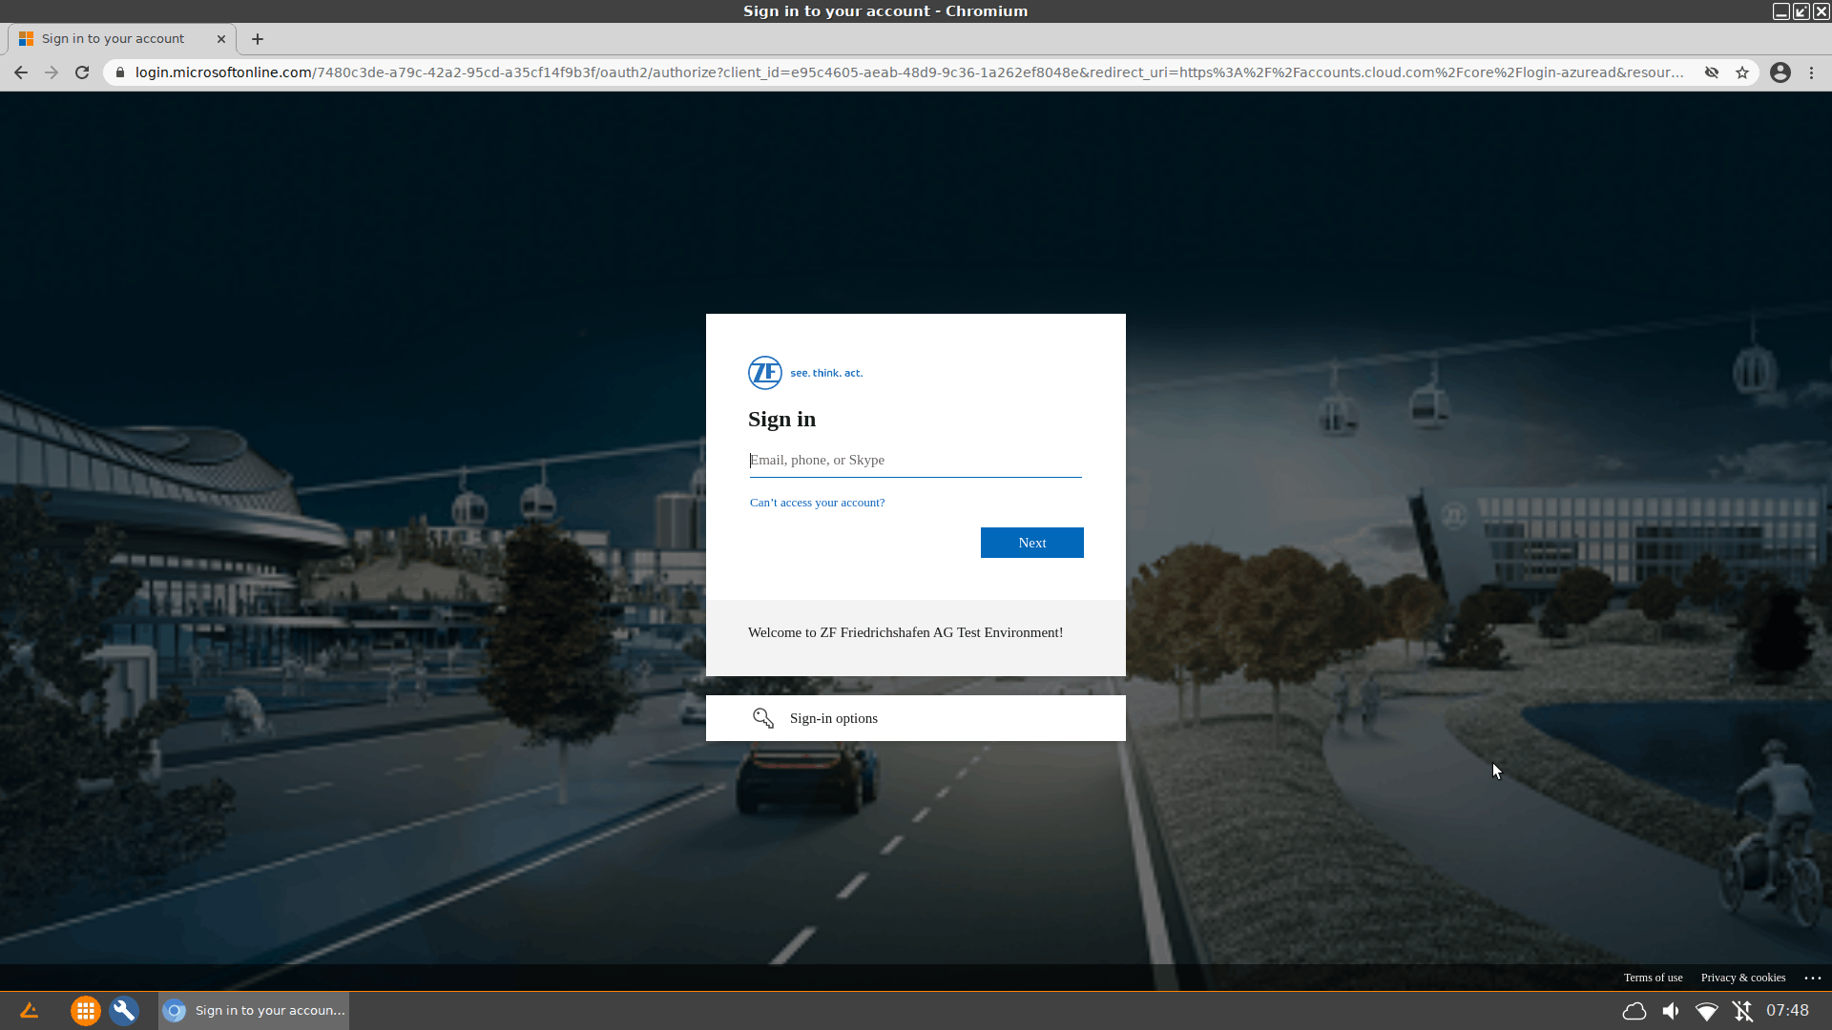Open the Chromium three-dot menu
The height and width of the screenshot is (1030, 1832).
[1811, 72]
